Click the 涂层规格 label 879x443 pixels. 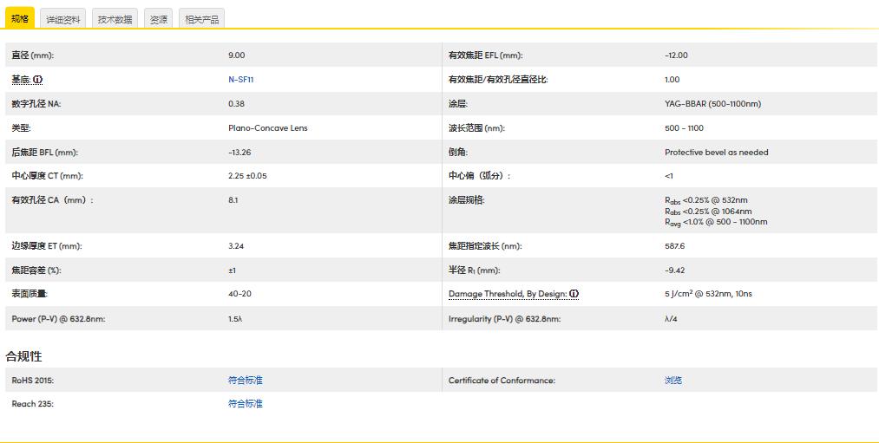coord(467,200)
